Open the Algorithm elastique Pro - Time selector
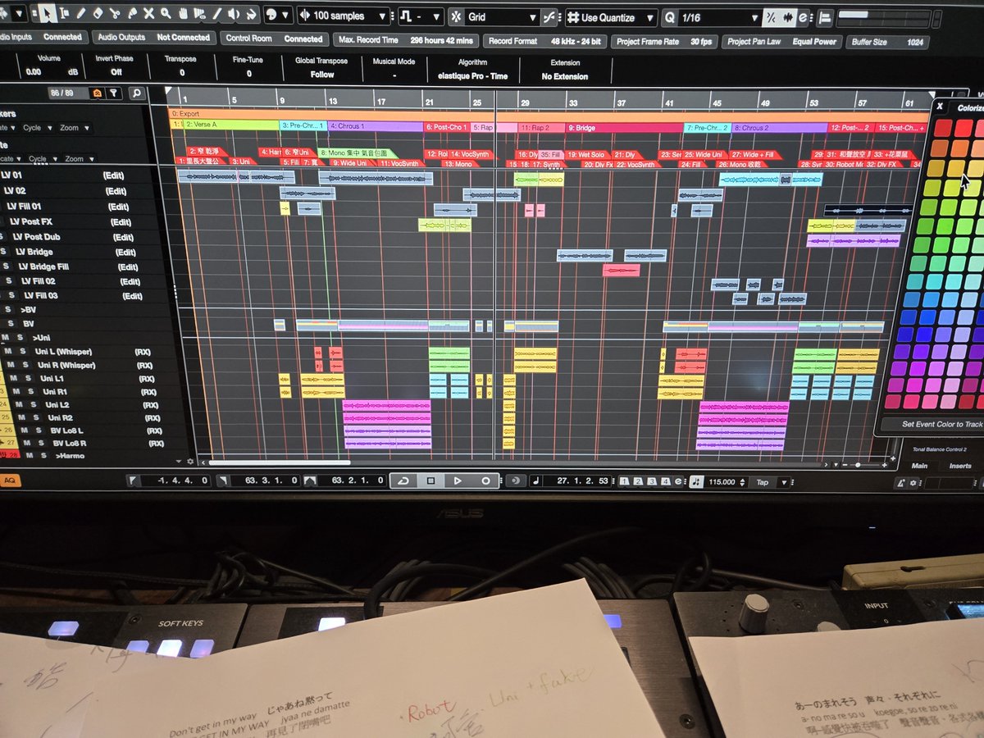984x738 pixels. (472, 75)
